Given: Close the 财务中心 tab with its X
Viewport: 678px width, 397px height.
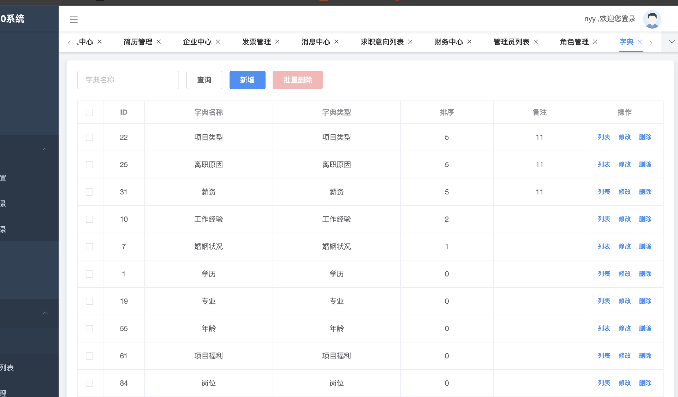Looking at the screenshot, I should click(469, 42).
